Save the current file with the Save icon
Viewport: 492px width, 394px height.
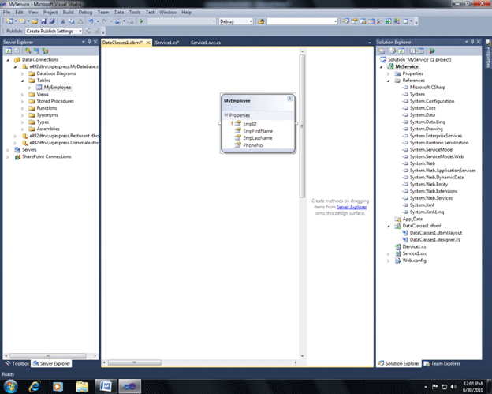43,21
